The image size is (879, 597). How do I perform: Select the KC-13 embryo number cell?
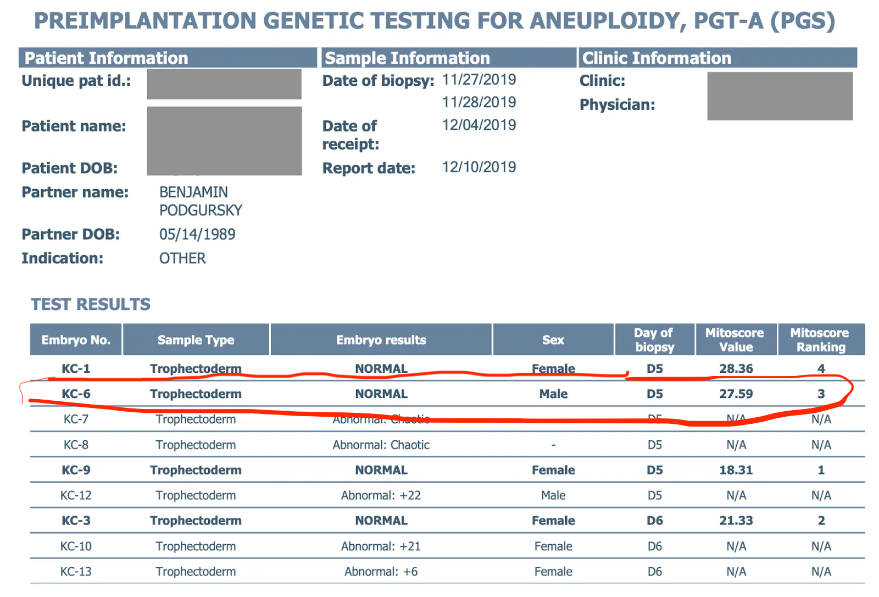click(x=76, y=572)
